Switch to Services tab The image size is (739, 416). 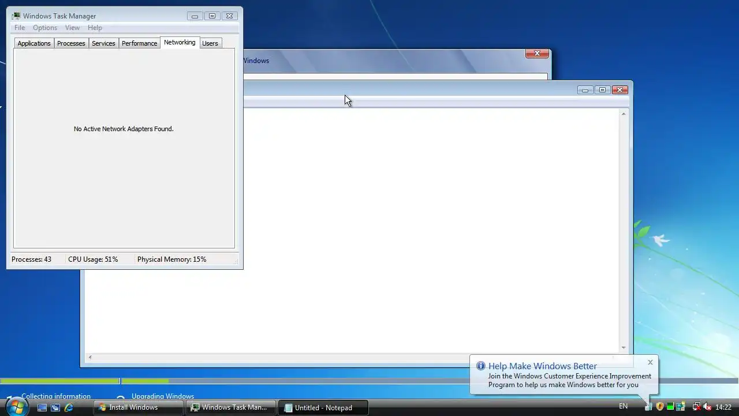pos(103,43)
